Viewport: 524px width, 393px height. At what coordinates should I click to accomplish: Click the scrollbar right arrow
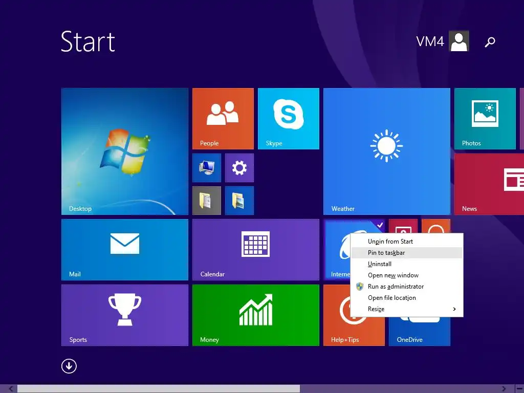pos(504,389)
